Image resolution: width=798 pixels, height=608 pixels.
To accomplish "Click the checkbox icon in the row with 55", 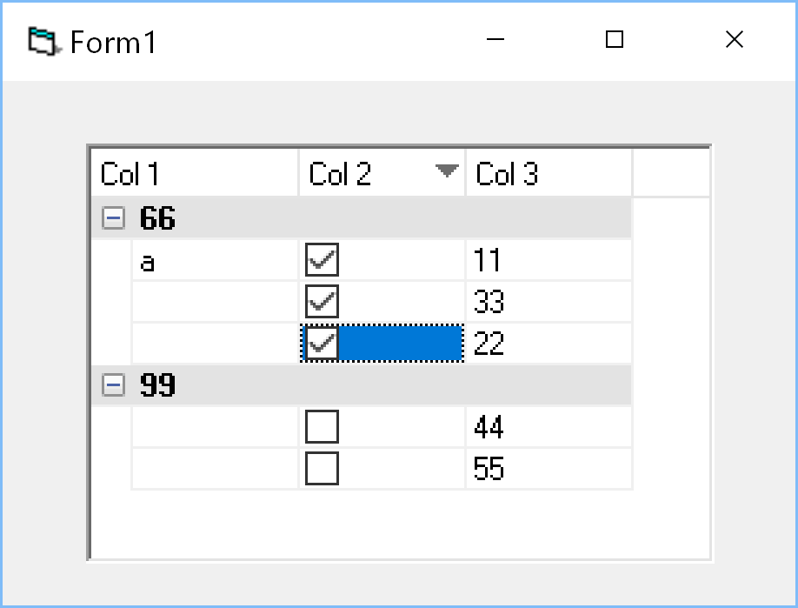I will [322, 468].
